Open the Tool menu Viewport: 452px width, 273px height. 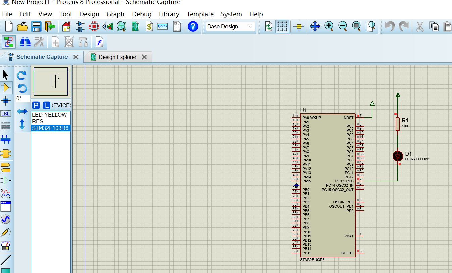pos(66,14)
